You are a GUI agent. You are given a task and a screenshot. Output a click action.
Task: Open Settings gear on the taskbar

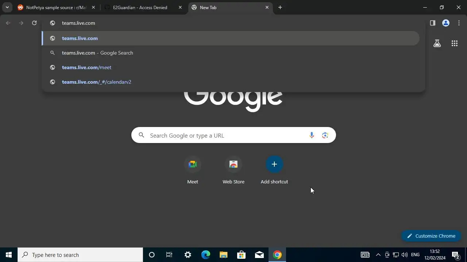coord(188,255)
